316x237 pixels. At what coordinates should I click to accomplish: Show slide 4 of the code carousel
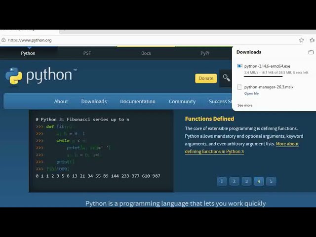[259, 181]
